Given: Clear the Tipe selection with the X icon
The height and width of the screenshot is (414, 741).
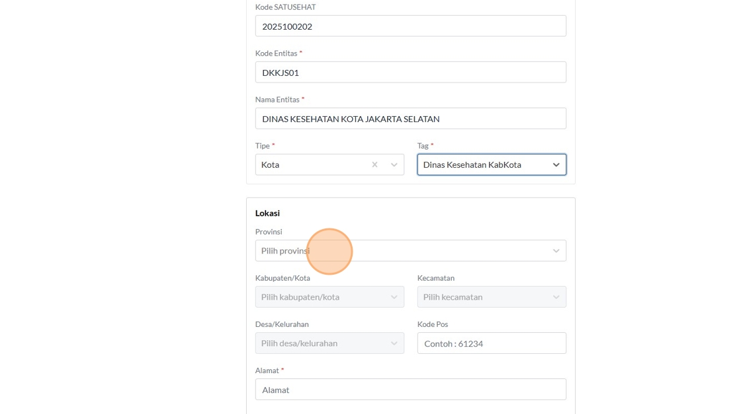Looking at the screenshot, I should (374, 164).
